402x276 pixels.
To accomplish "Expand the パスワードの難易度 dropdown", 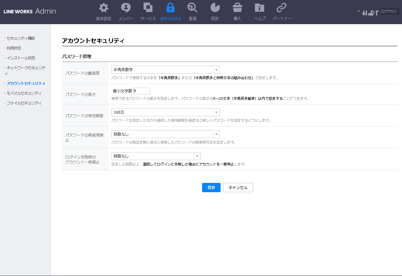I will click(165, 70).
